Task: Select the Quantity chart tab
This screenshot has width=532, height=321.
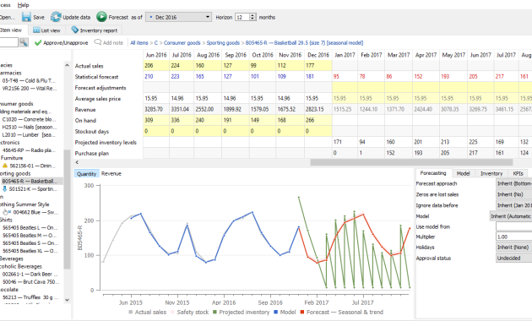Action: point(86,173)
